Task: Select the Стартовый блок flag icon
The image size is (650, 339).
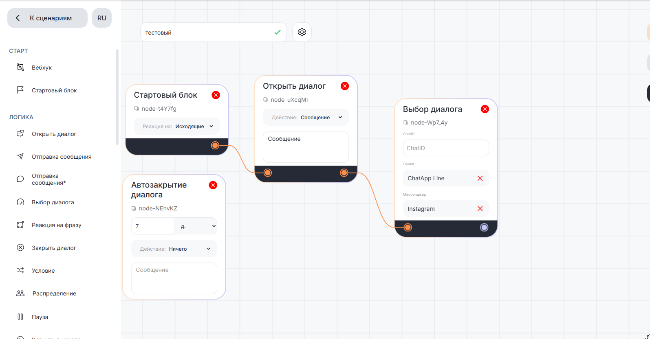Action: (20, 90)
